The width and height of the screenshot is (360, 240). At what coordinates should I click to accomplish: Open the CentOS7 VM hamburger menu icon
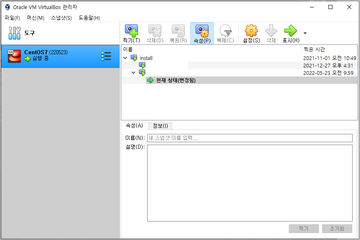coord(106,56)
